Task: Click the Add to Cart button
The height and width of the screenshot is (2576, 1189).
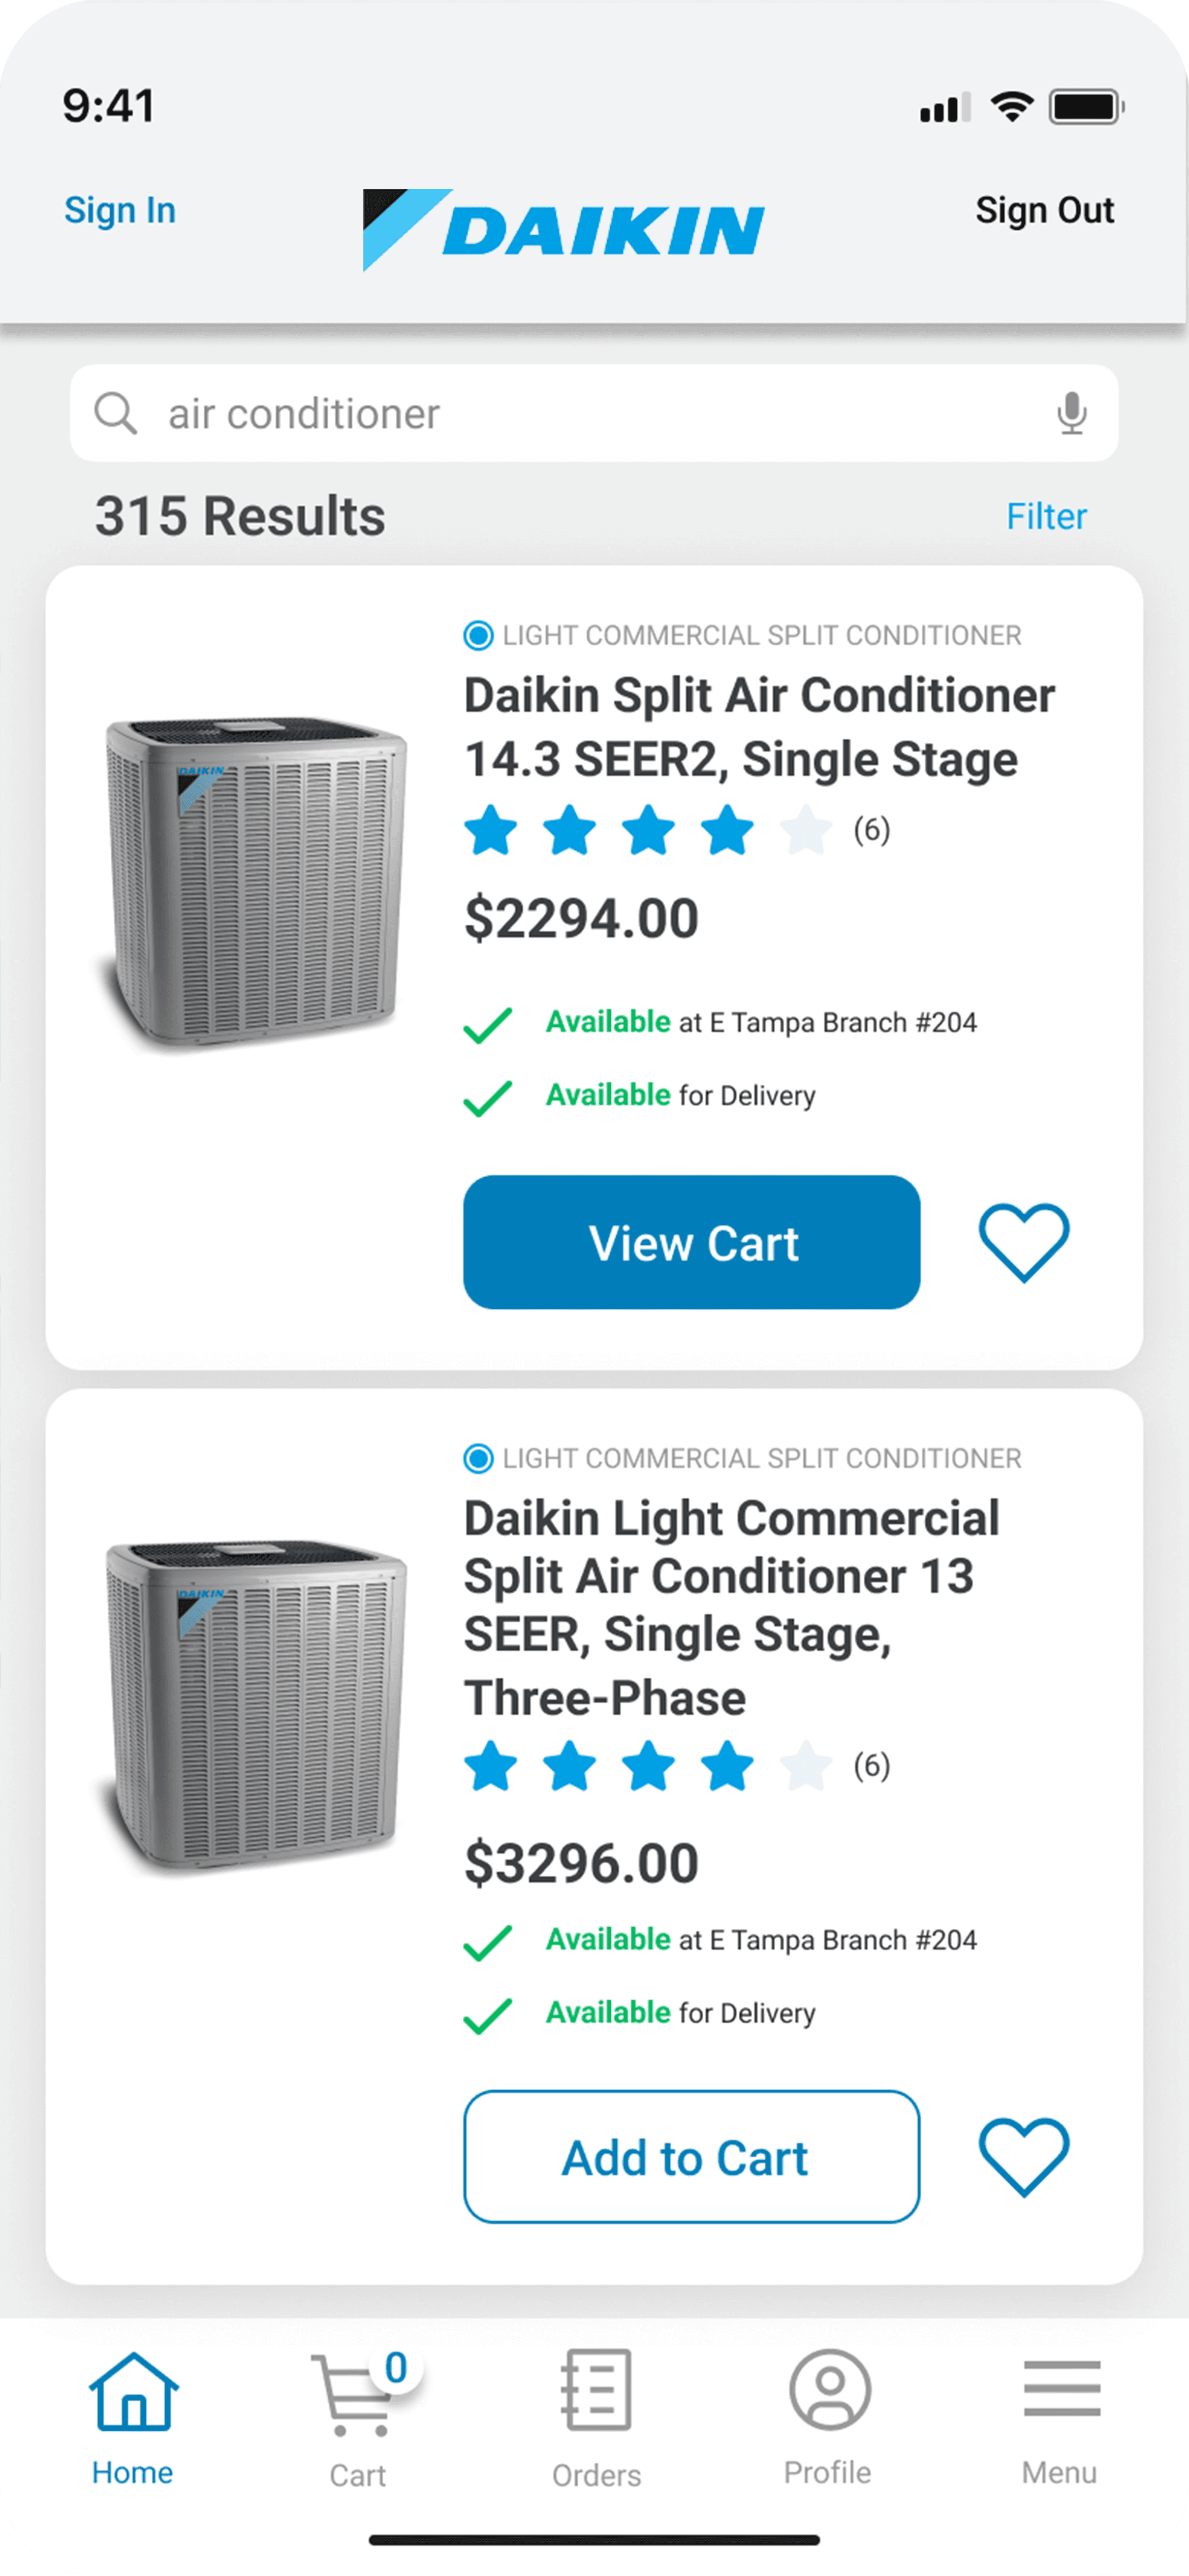Action: [691, 2157]
